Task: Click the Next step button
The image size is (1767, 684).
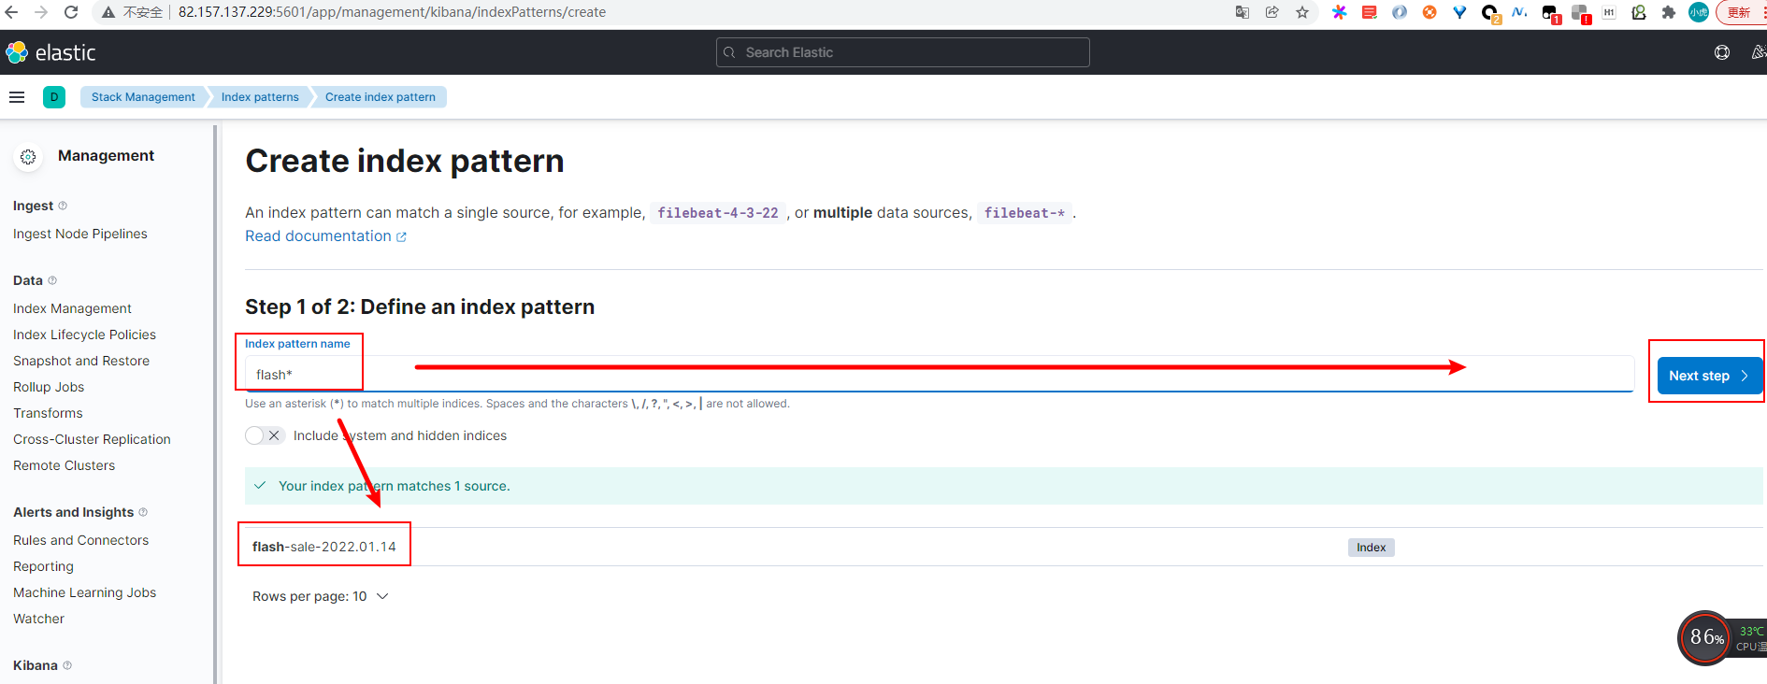Action: coord(1709,376)
